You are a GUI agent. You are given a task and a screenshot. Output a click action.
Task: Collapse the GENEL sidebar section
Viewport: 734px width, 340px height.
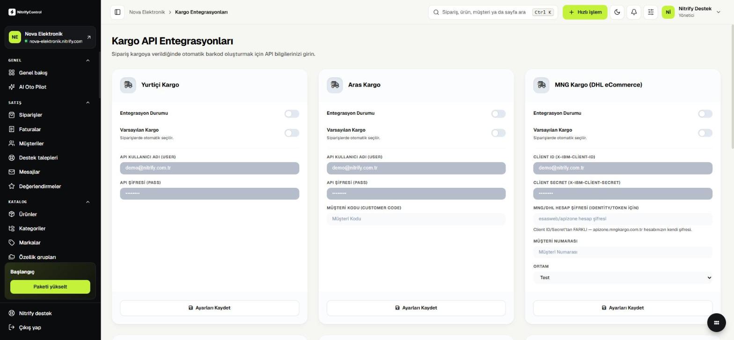(x=88, y=60)
